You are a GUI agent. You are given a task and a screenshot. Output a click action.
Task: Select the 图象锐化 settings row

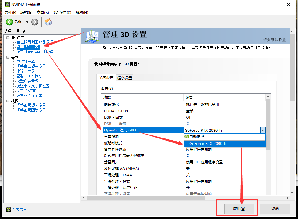[x=184, y=105]
